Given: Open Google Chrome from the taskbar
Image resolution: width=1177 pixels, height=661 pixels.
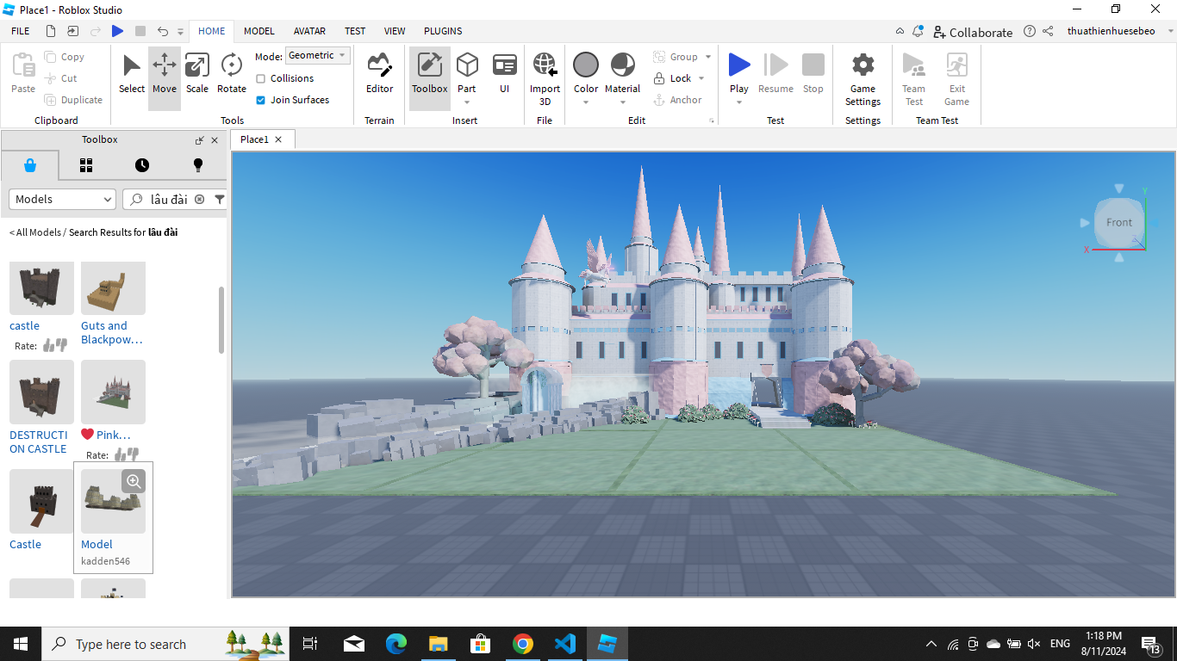Looking at the screenshot, I should 522,644.
